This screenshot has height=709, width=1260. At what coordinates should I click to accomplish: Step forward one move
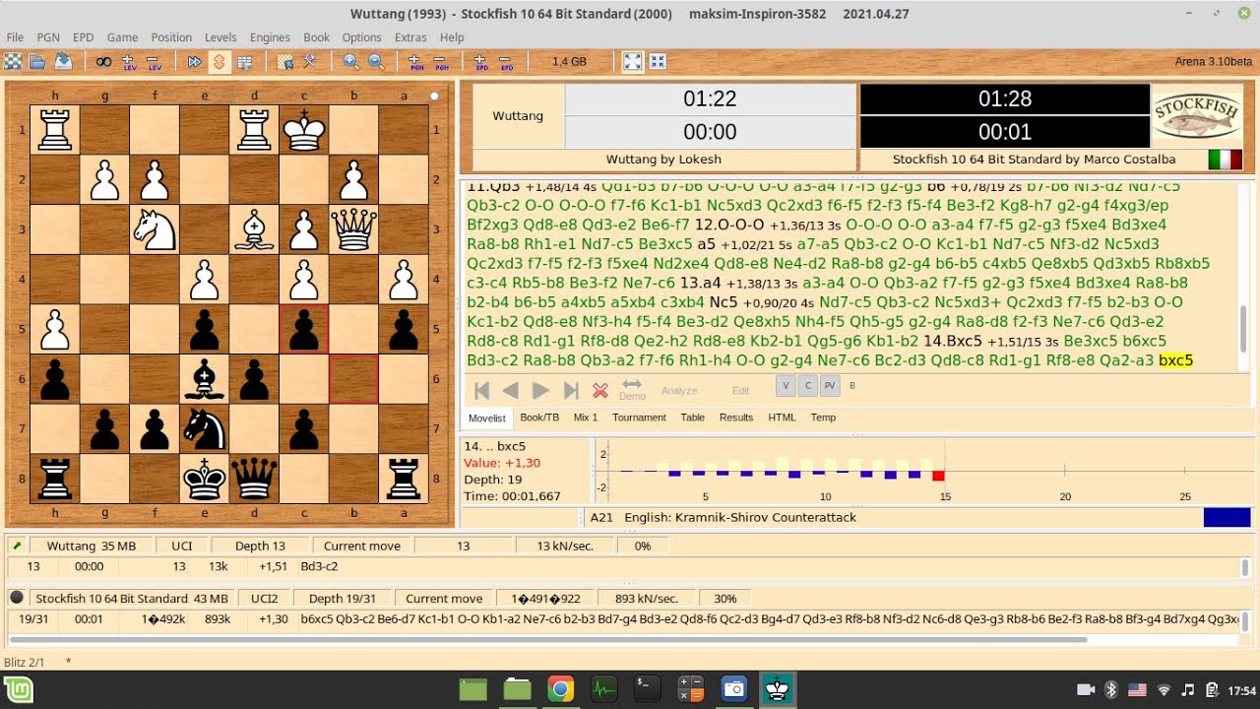coord(540,391)
